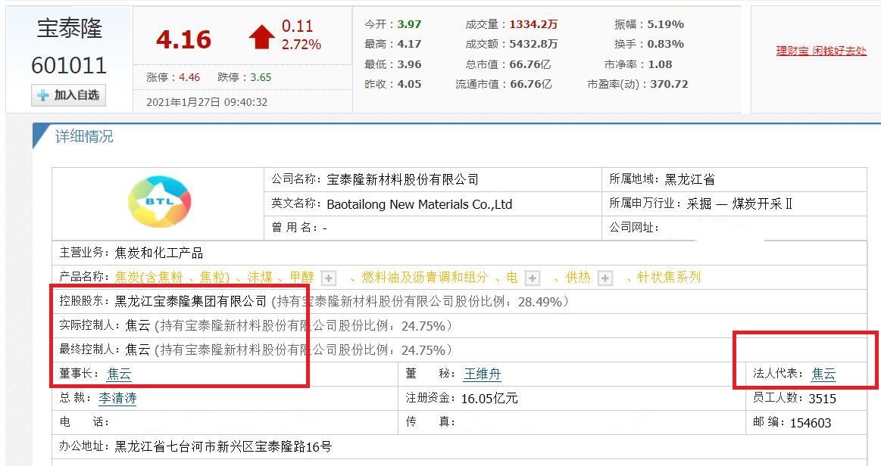Click the current price 4.16
881x466 pixels.
pos(184,39)
